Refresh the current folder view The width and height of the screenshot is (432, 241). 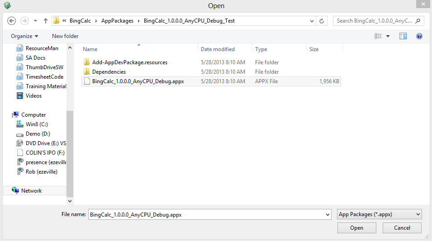pyautogui.click(x=322, y=21)
